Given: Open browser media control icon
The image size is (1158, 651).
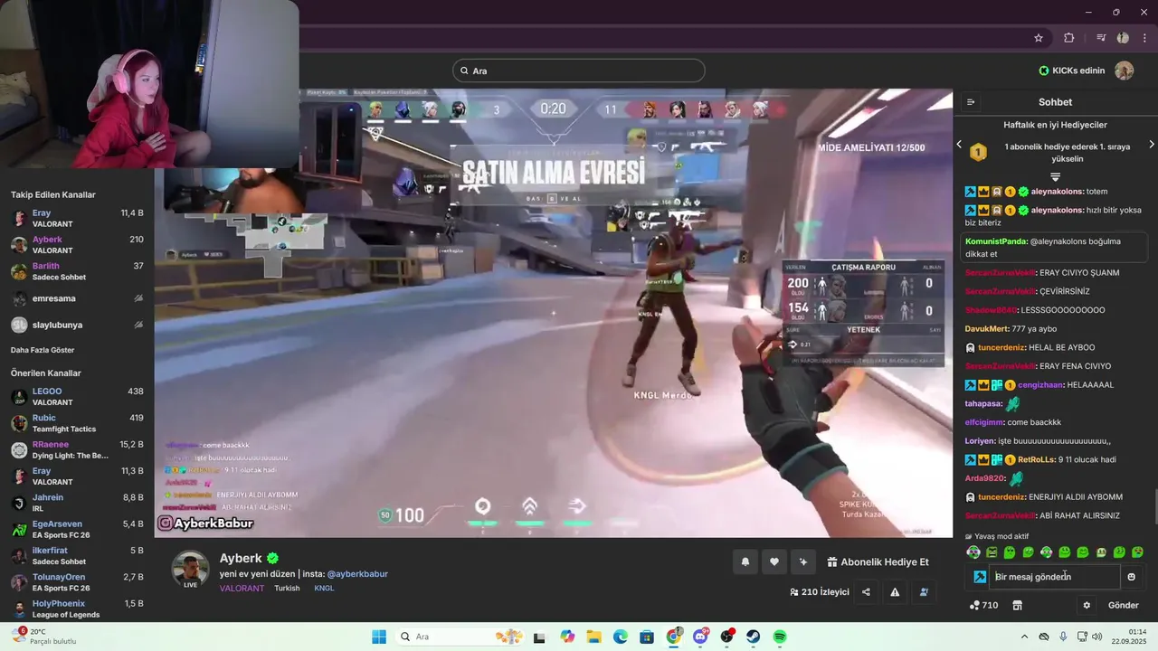Looking at the screenshot, I should 1101,38.
